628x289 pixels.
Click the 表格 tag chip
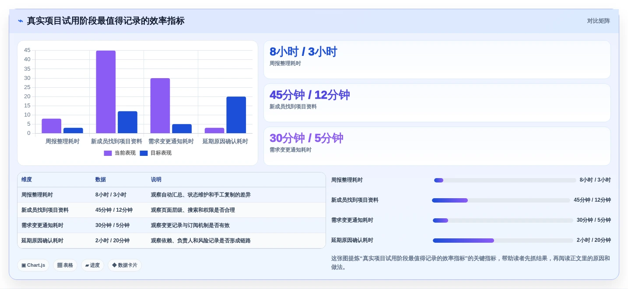pyautogui.click(x=65, y=265)
